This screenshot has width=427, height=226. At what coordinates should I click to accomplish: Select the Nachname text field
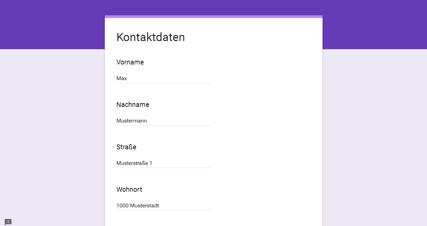(x=164, y=121)
